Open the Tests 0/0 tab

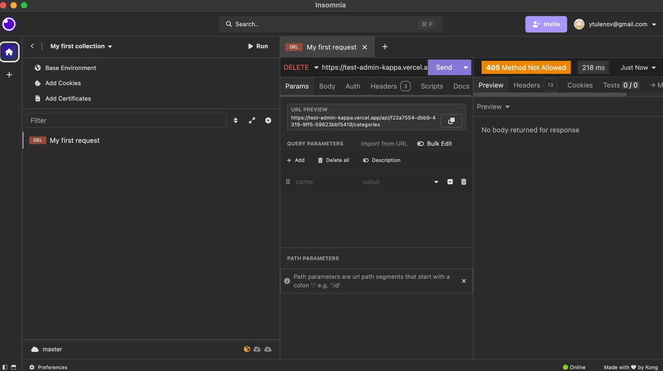coord(621,85)
